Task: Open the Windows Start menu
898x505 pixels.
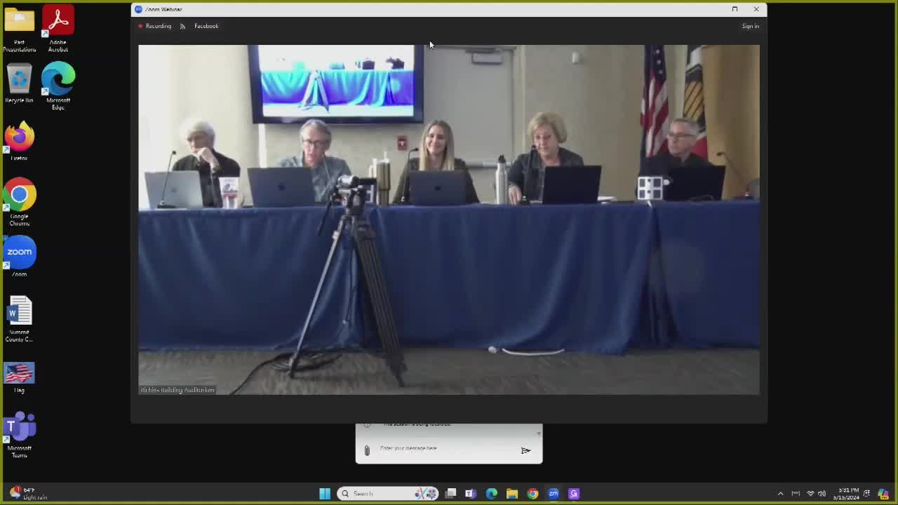Action: pyautogui.click(x=325, y=494)
